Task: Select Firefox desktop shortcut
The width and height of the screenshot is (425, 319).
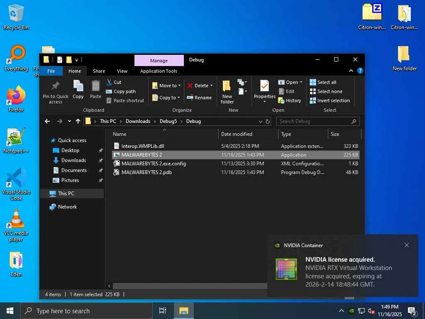Action: tap(16, 99)
